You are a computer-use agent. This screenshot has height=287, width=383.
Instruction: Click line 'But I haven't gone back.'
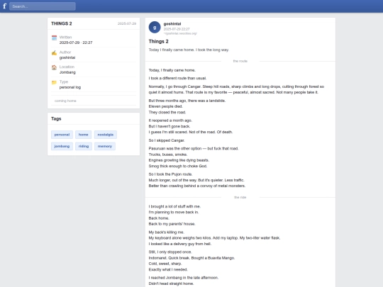(x=170, y=126)
